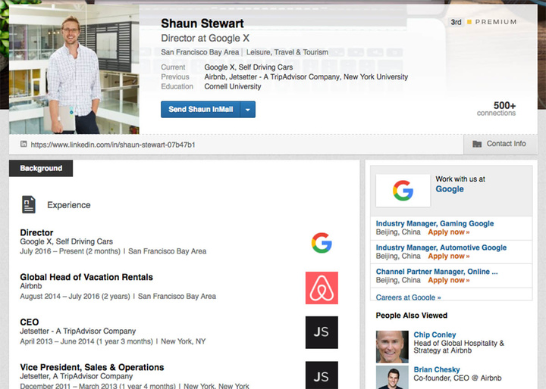Click Education entry Cornell University
This screenshot has height=389, width=546.
[x=233, y=86]
